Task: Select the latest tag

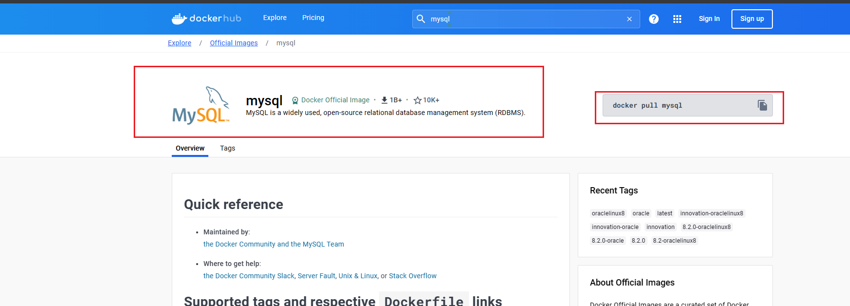Action: [665, 213]
